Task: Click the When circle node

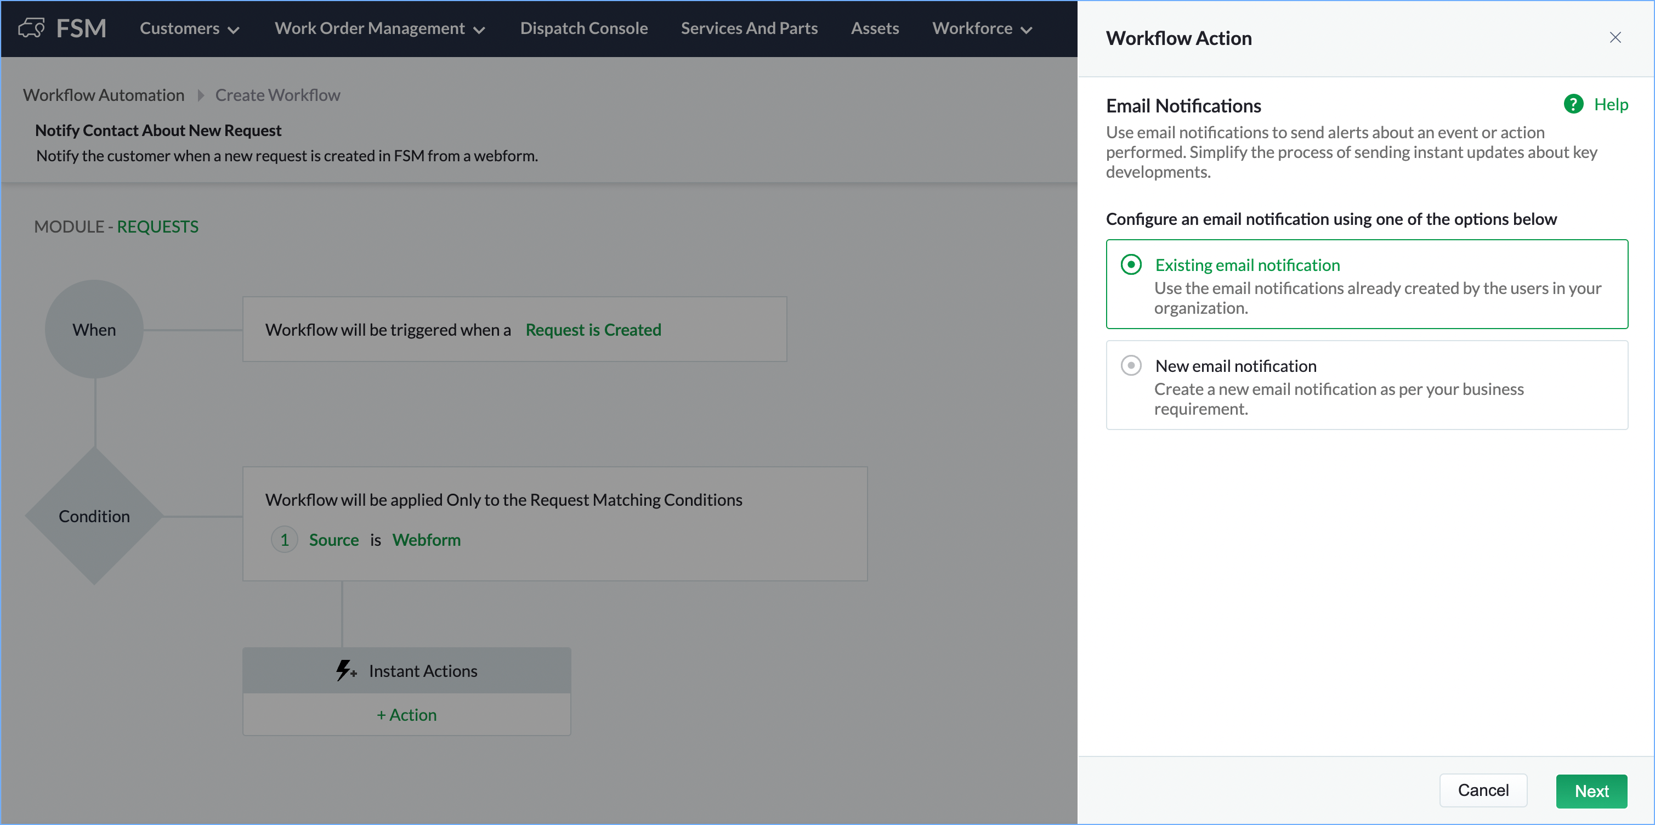Action: tap(94, 330)
